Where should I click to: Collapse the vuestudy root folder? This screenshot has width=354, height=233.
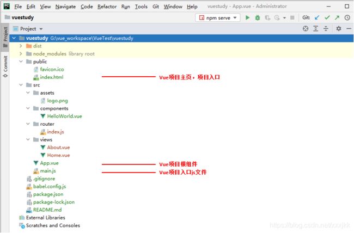pos(14,38)
